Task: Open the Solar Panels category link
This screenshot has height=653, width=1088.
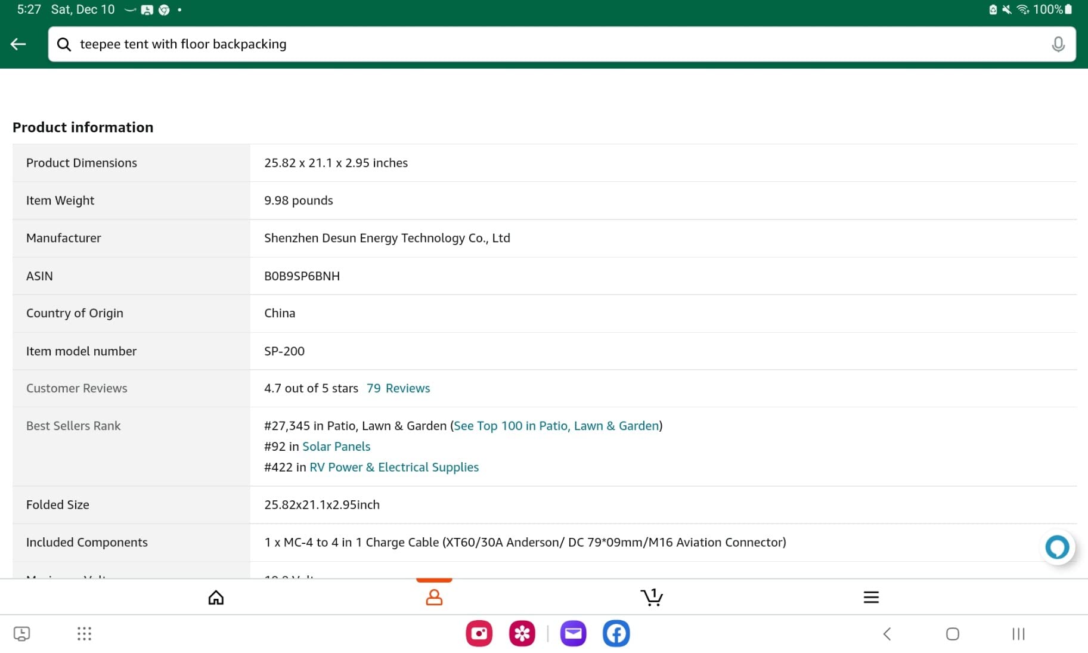Action: [x=336, y=447]
